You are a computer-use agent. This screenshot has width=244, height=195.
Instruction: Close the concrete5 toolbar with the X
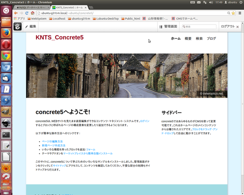tap(238, 27)
